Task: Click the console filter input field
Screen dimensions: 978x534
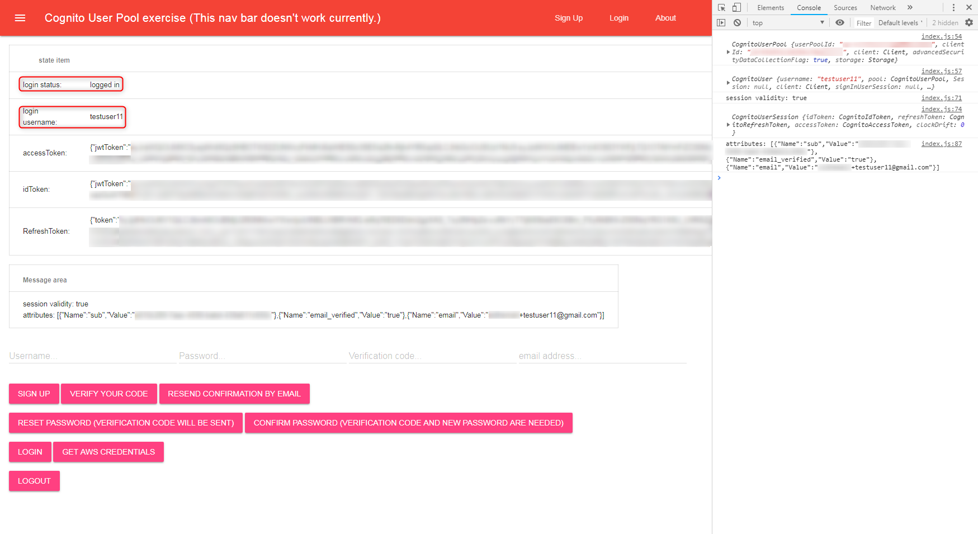Action: (x=863, y=22)
